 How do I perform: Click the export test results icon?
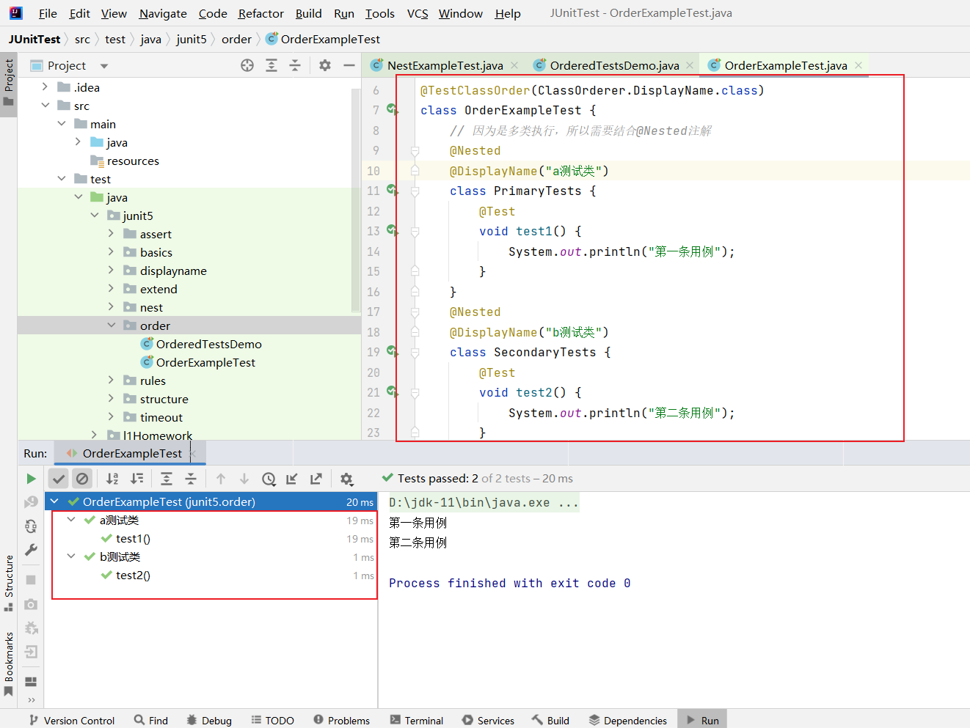[316, 479]
